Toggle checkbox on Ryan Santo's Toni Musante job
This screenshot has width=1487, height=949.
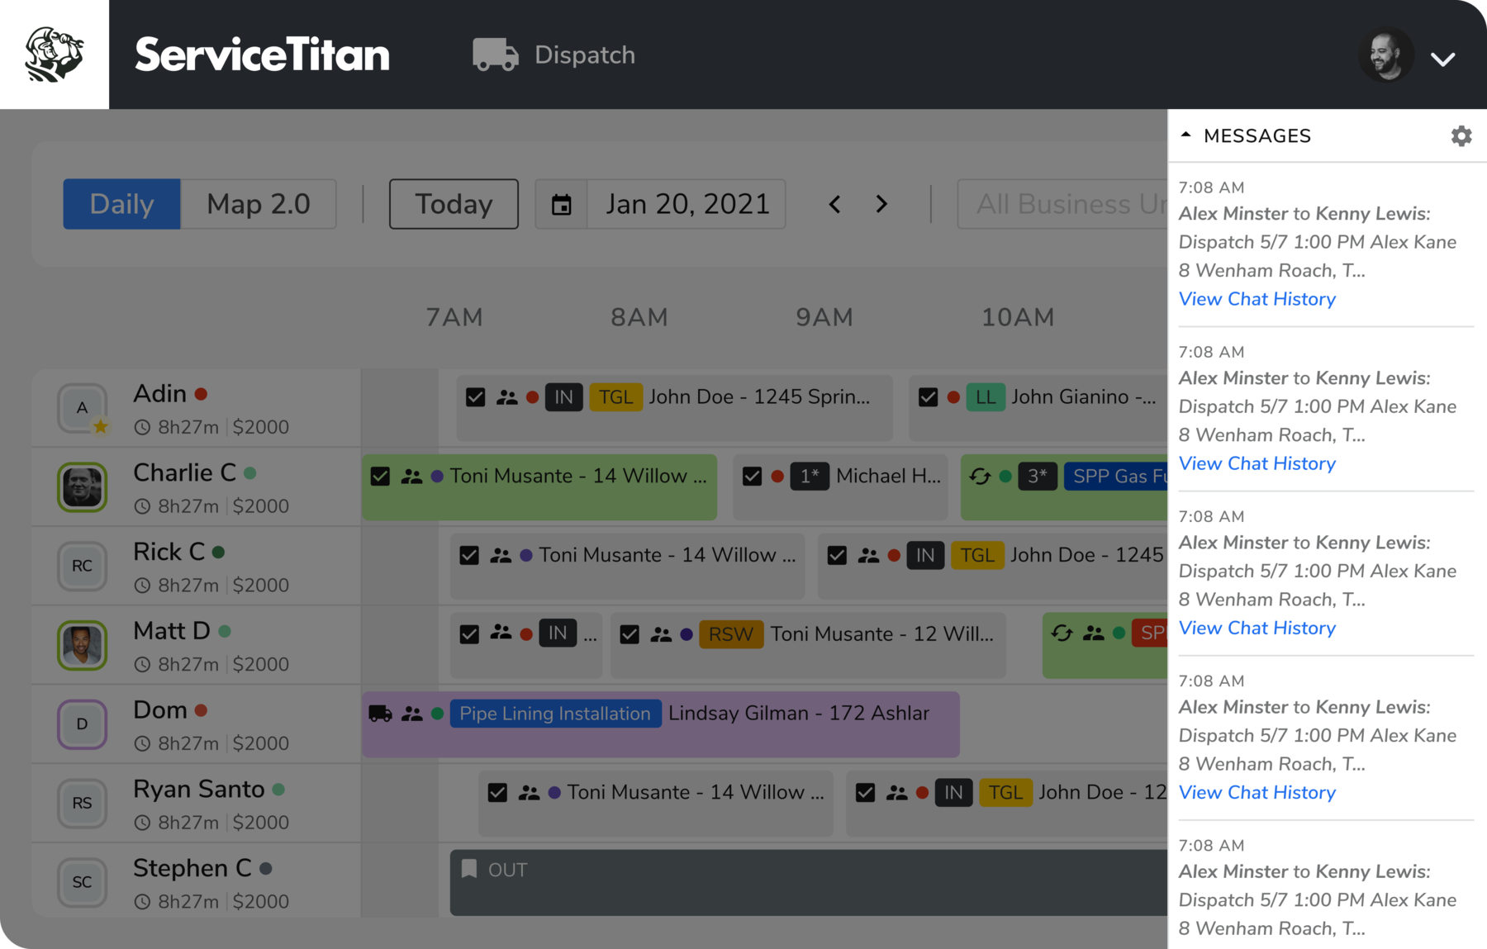[497, 793]
